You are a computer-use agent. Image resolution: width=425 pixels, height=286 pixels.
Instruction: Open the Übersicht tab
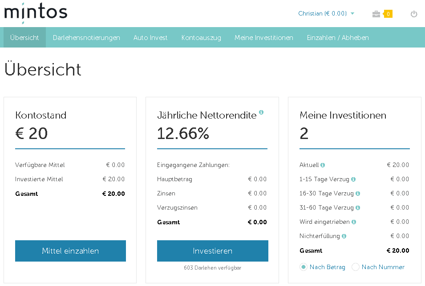[x=24, y=38]
